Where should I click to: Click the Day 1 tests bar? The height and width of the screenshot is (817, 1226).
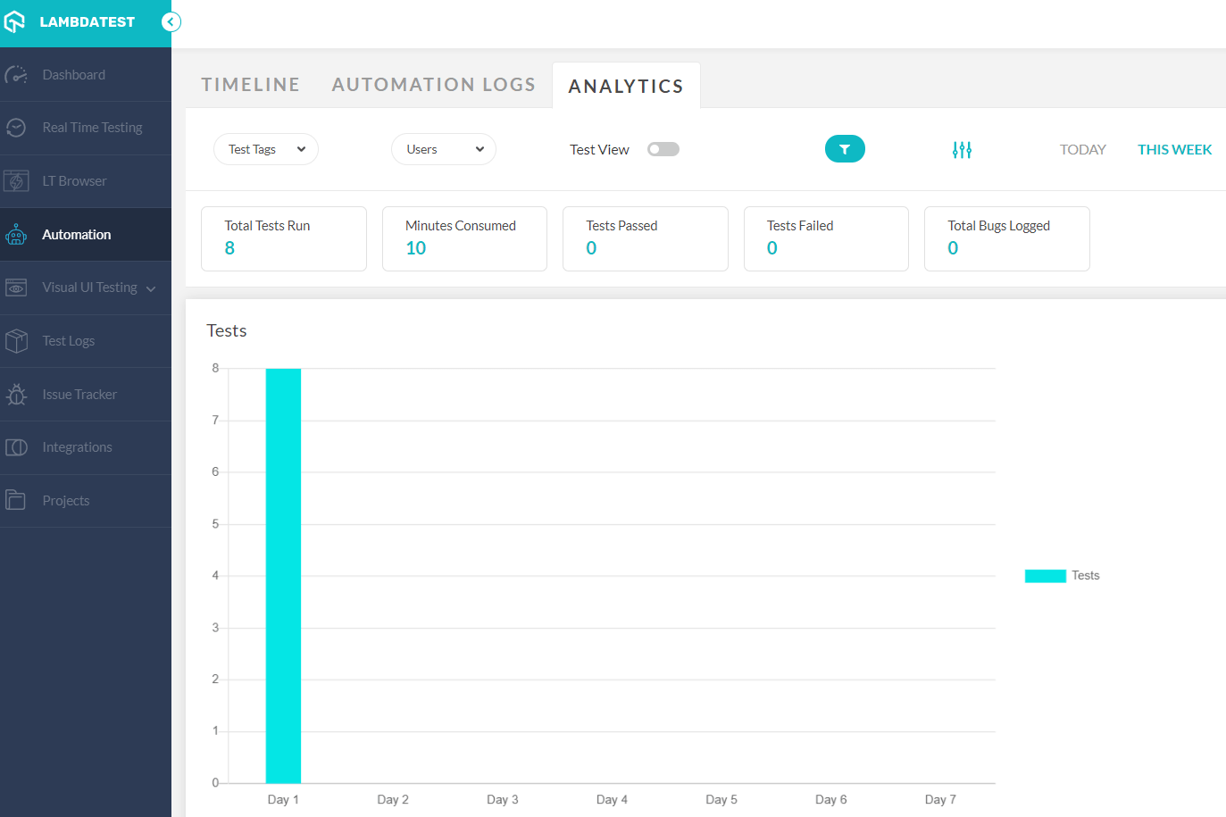click(x=283, y=575)
